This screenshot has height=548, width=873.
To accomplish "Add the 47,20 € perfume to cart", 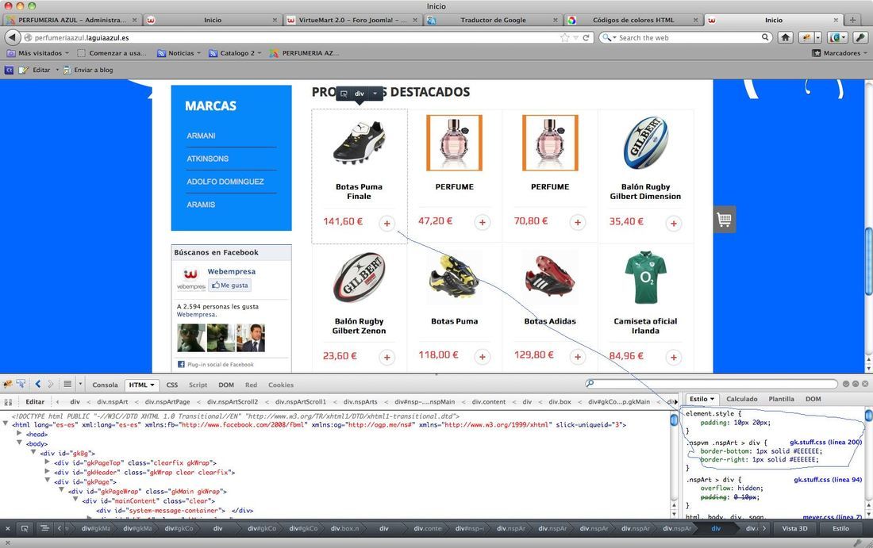I will [483, 223].
